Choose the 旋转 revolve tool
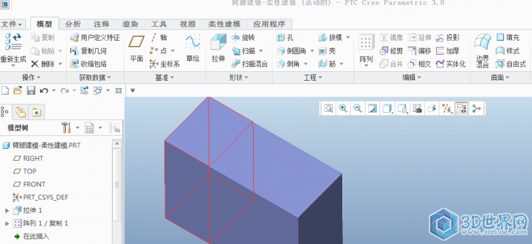This screenshot has height=244, width=532. click(x=243, y=38)
